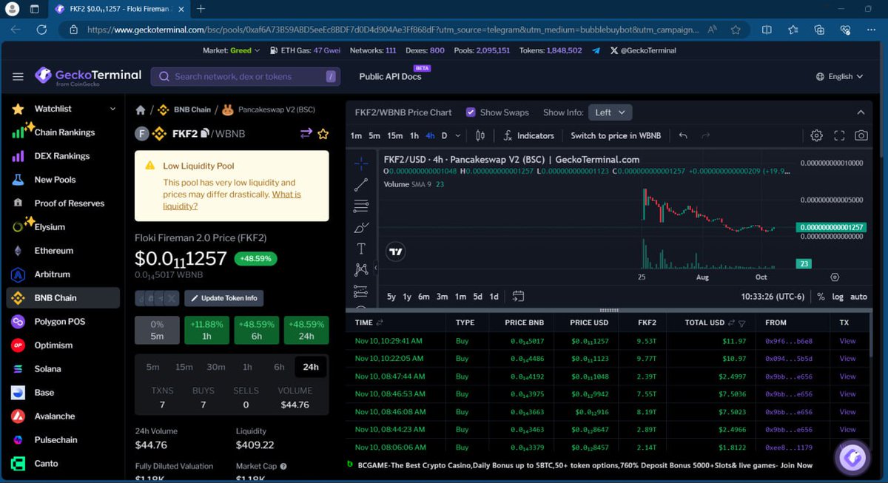This screenshot has width=888, height=483.
Task: Toggle log scale on the chart
Action: (838, 297)
